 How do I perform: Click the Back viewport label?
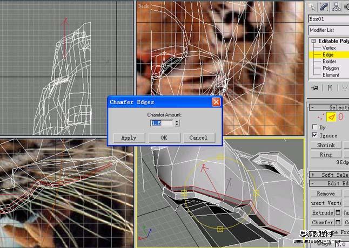[144, 6]
